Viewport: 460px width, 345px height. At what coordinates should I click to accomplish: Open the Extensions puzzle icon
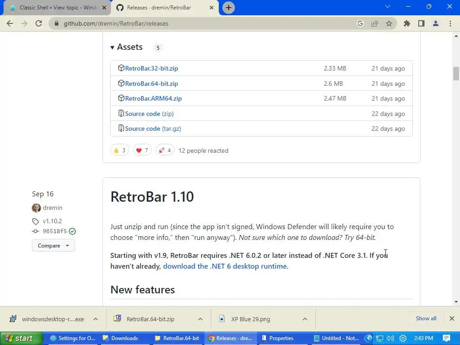click(x=407, y=23)
